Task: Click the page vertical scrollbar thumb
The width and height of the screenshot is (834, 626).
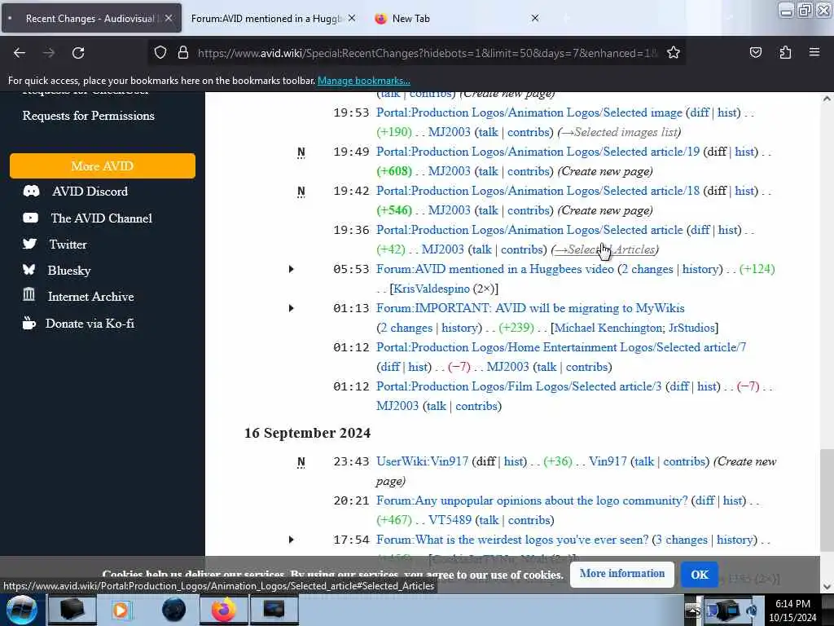Action: pyautogui.click(x=827, y=500)
